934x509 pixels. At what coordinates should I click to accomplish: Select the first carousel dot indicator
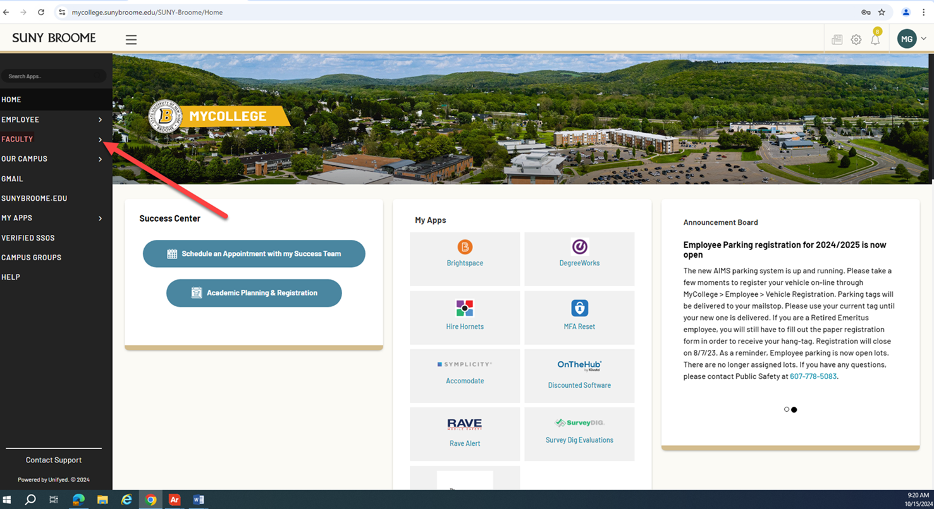[786, 409]
